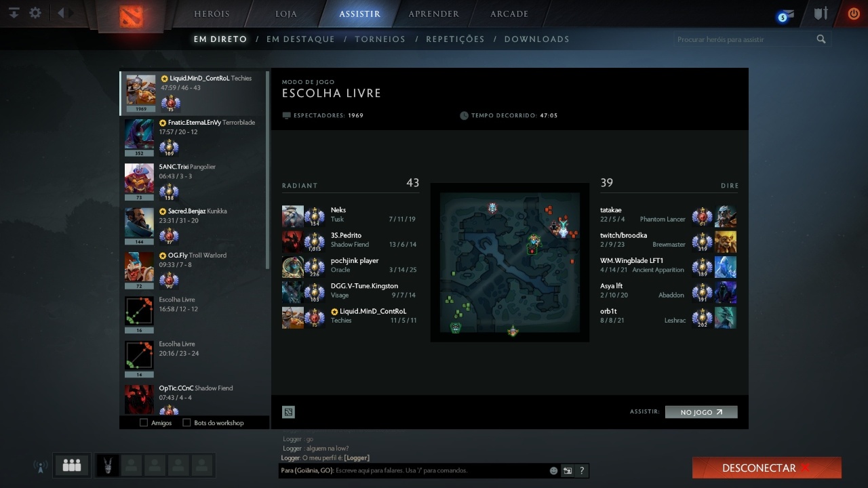Select the Assistir tab
The image size is (868, 488).
[359, 14]
